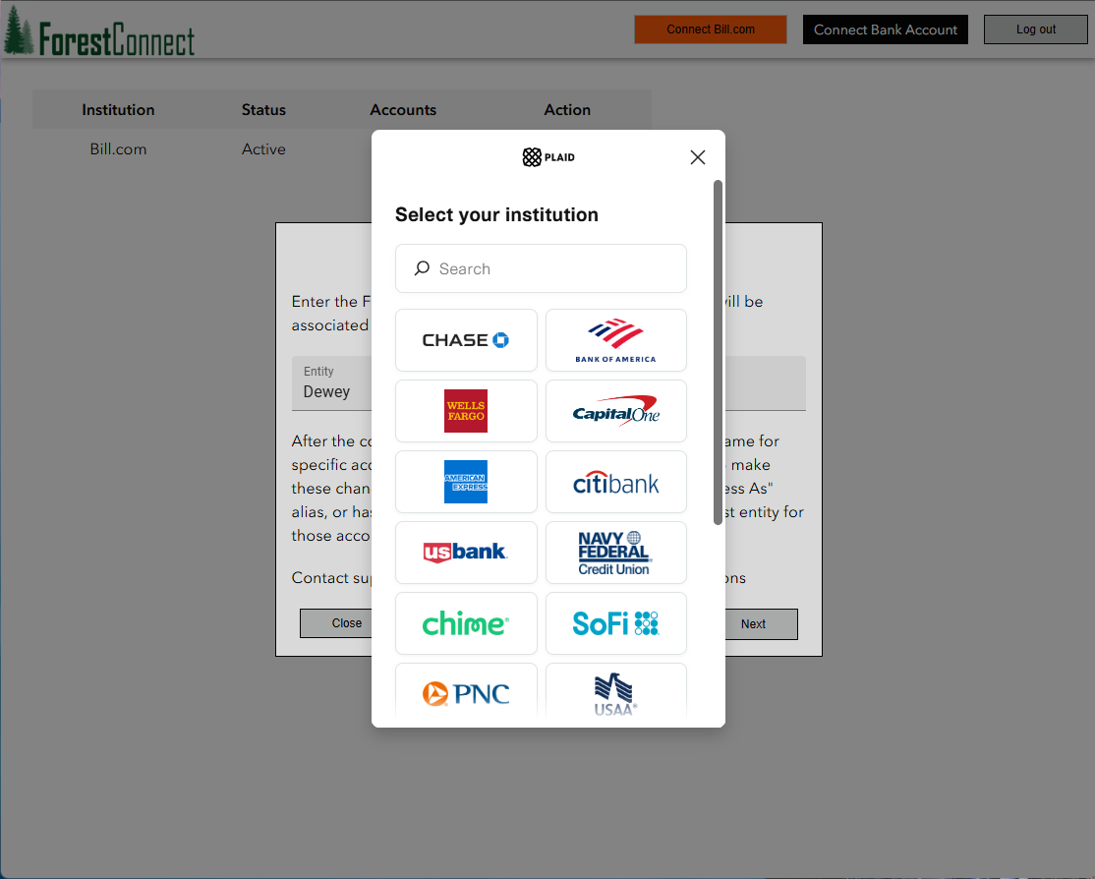Click the Log out button

click(x=1036, y=29)
